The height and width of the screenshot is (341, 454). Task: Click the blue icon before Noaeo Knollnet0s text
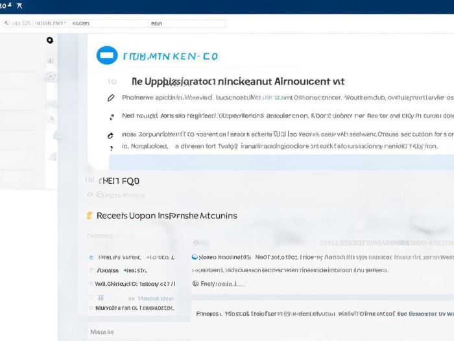tap(195, 257)
